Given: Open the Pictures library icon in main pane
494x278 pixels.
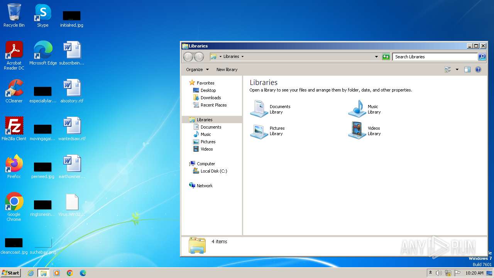Looking at the screenshot, I should (259, 131).
